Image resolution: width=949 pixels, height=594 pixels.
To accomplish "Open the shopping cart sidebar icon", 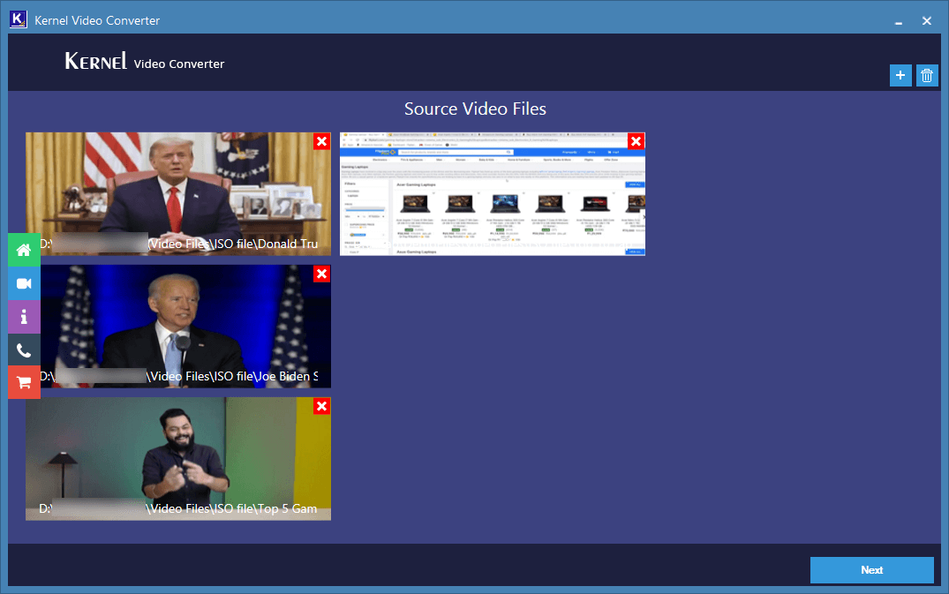I will (24, 382).
